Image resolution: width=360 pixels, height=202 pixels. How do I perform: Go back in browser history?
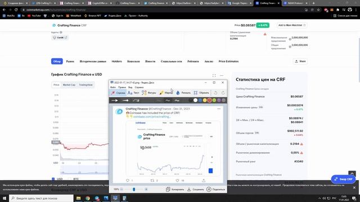tap(4, 10)
